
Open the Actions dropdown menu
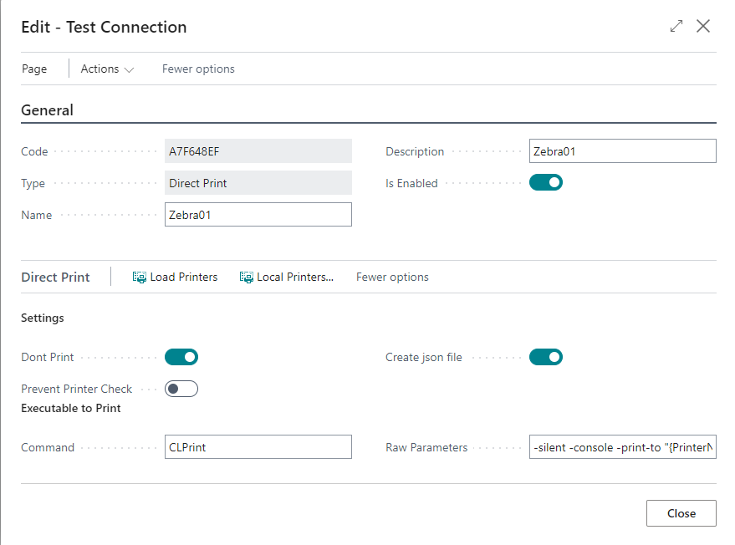click(107, 69)
